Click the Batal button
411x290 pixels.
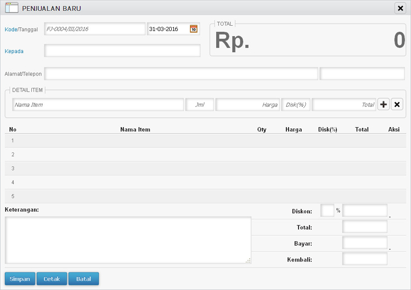(83, 278)
